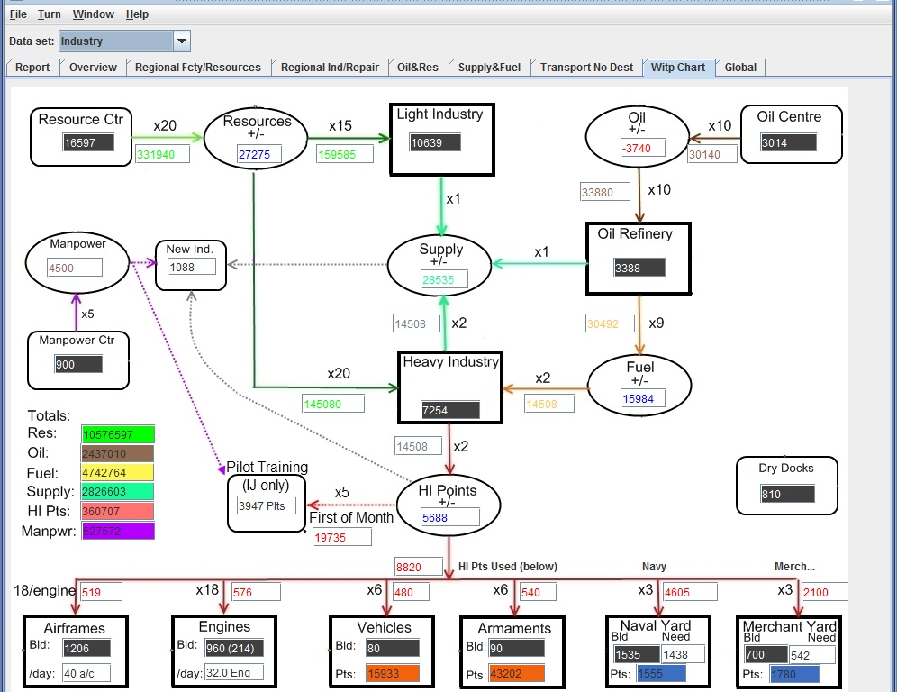The height and width of the screenshot is (692, 897).
Task: Click the Supply +/- value 28535
Action: point(444,280)
